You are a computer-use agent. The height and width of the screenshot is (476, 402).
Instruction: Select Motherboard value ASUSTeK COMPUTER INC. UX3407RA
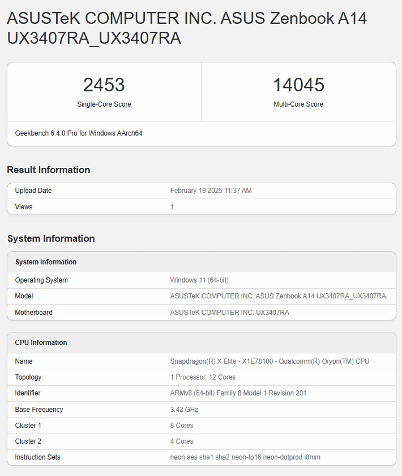point(230,313)
